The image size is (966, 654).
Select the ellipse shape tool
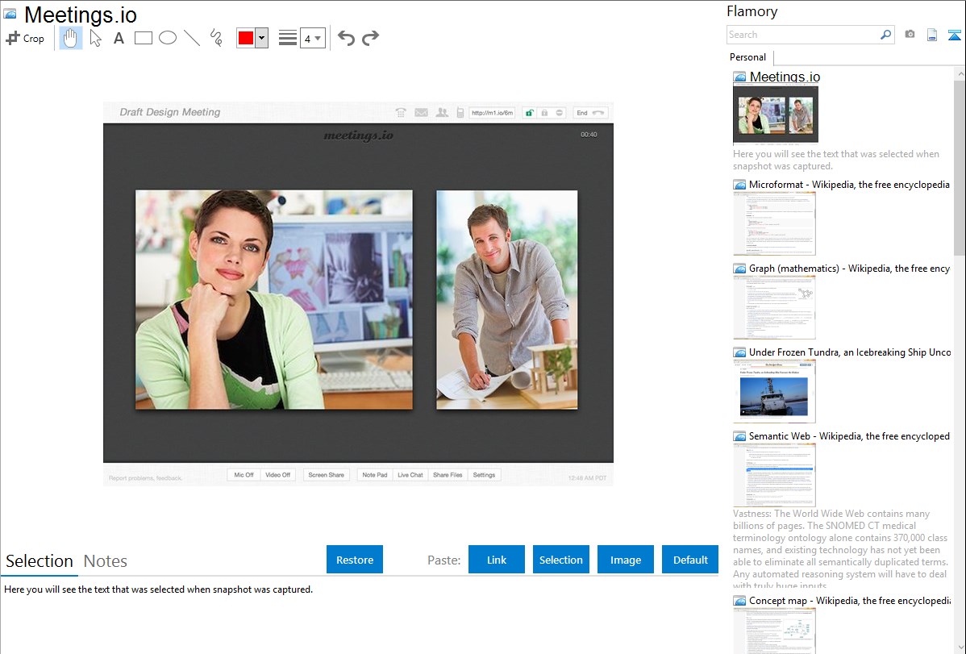click(x=168, y=38)
